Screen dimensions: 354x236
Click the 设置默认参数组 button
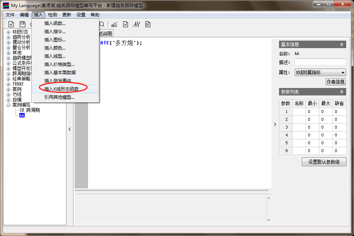pyautogui.click(x=324, y=162)
